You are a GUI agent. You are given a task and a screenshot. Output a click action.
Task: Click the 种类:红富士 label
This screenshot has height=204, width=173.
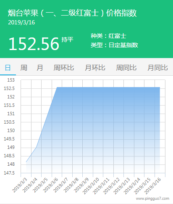coord(108,36)
